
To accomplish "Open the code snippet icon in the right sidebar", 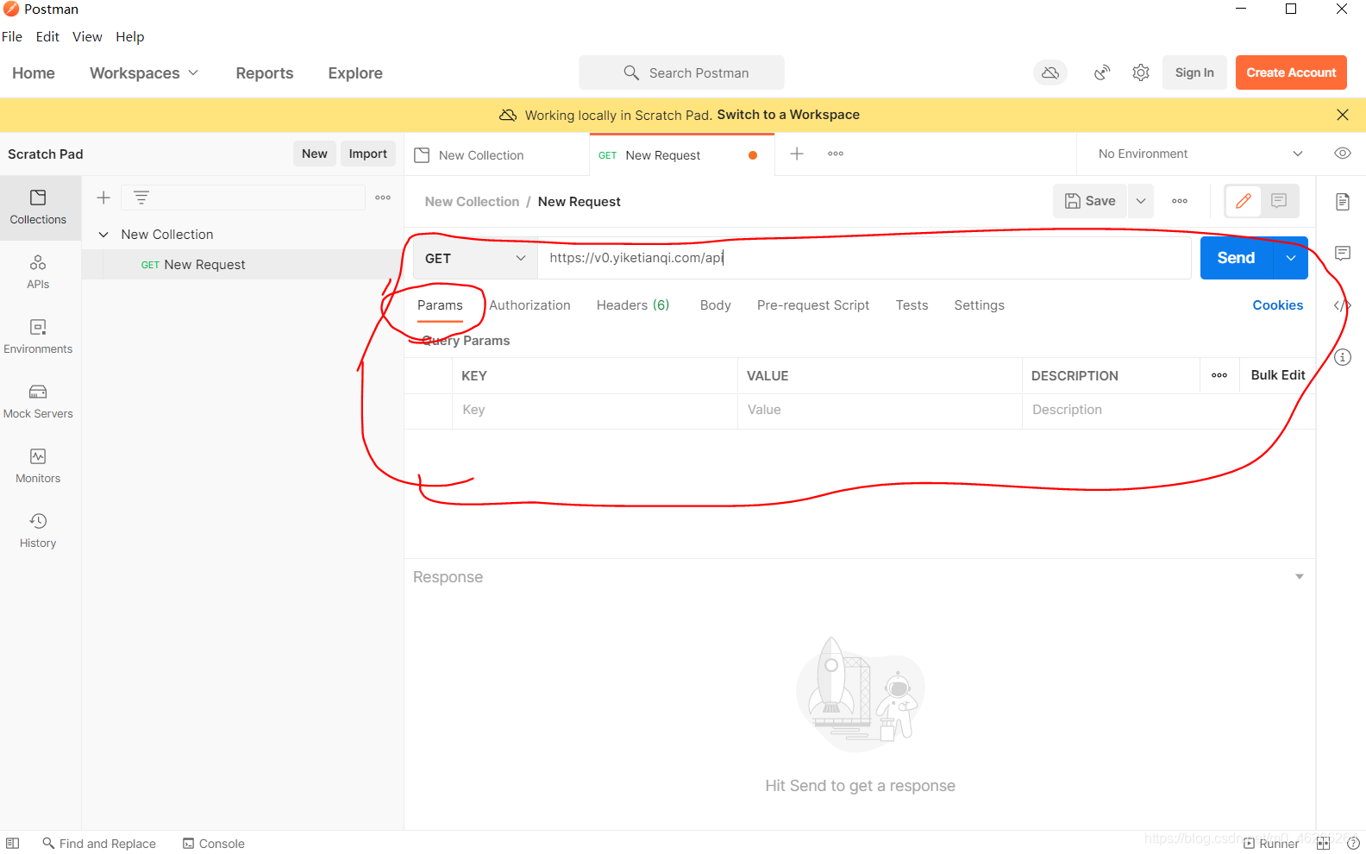I will tap(1343, 305).
